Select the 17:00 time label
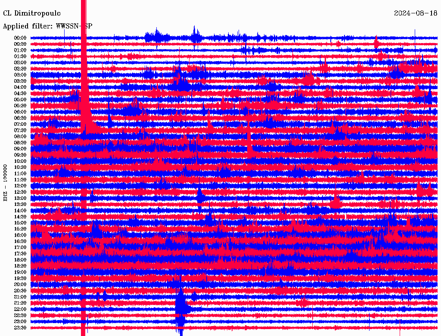 point(20,248)
